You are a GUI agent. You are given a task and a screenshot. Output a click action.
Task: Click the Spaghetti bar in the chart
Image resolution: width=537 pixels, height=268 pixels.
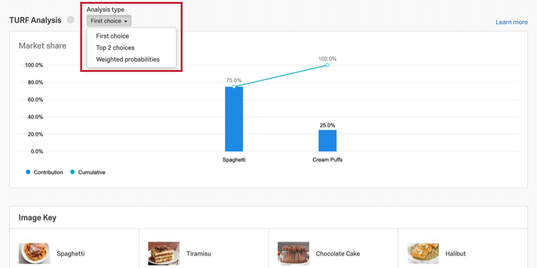point(234,119)
